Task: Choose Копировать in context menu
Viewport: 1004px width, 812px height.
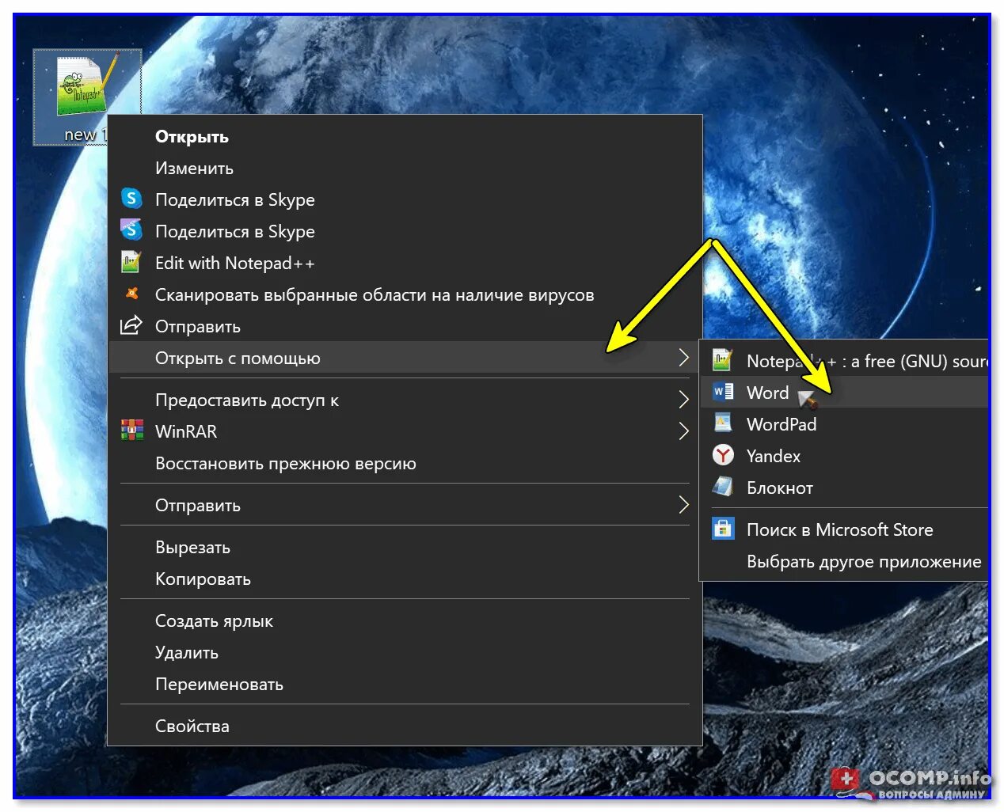Action: point(405,579)
